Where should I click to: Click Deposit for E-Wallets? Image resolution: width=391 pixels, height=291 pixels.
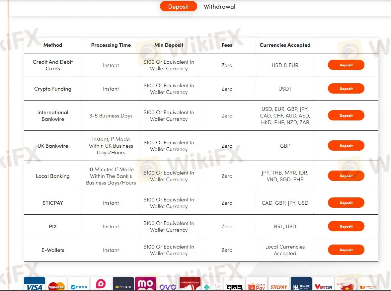point(346,250)
